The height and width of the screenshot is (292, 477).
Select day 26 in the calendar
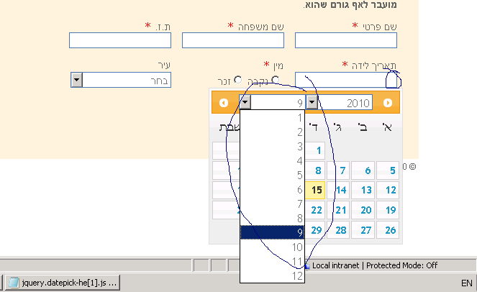pos(389,231)
